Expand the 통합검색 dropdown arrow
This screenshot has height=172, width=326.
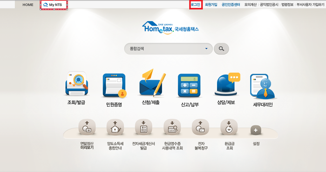(x=206, y=48)
